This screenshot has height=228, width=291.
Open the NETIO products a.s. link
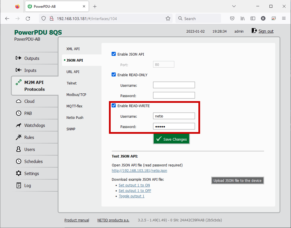tap(113, 220)
